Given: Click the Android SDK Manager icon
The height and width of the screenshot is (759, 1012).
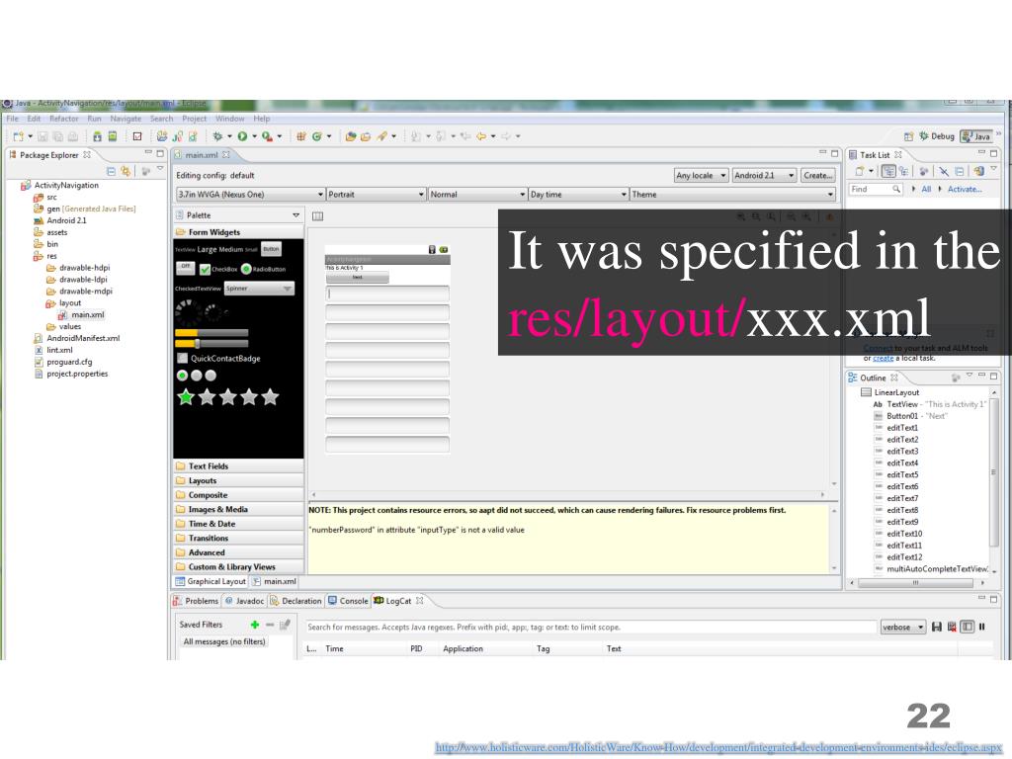Looking at the screenshot, I should [x=97, y=136].
